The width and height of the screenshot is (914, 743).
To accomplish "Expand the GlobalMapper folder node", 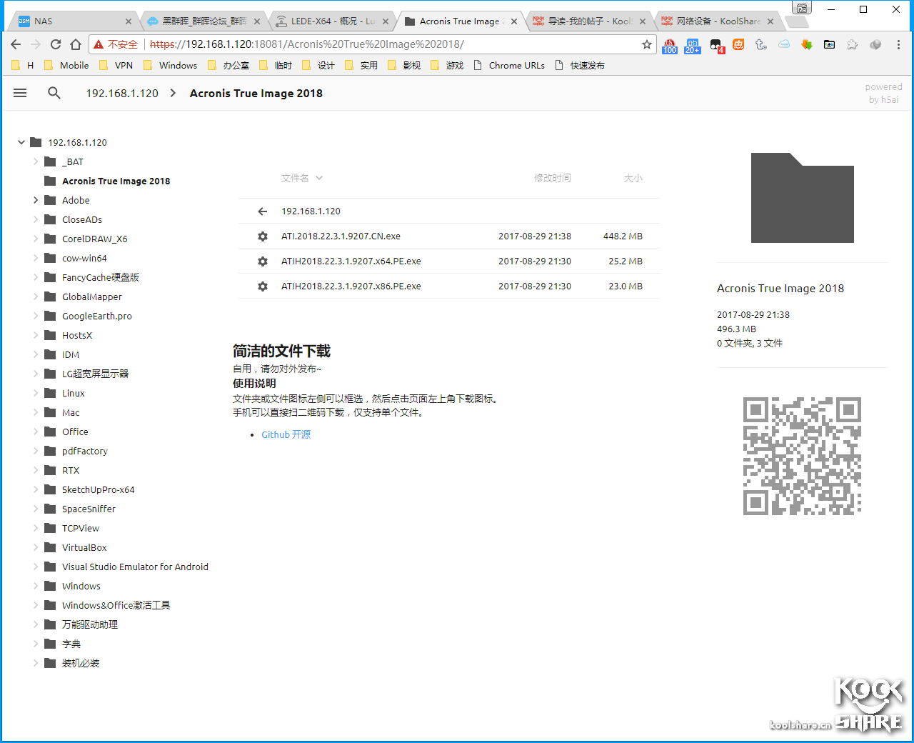I will [36, 296].
